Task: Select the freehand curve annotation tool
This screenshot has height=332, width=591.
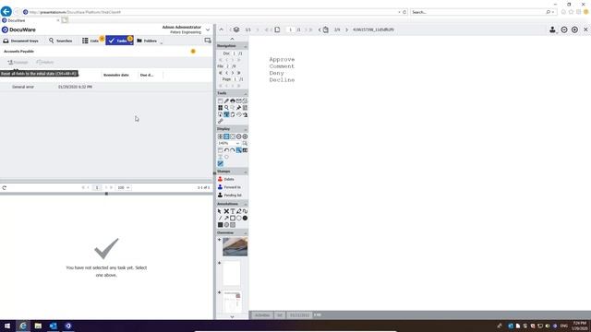Action: [245, 211]
